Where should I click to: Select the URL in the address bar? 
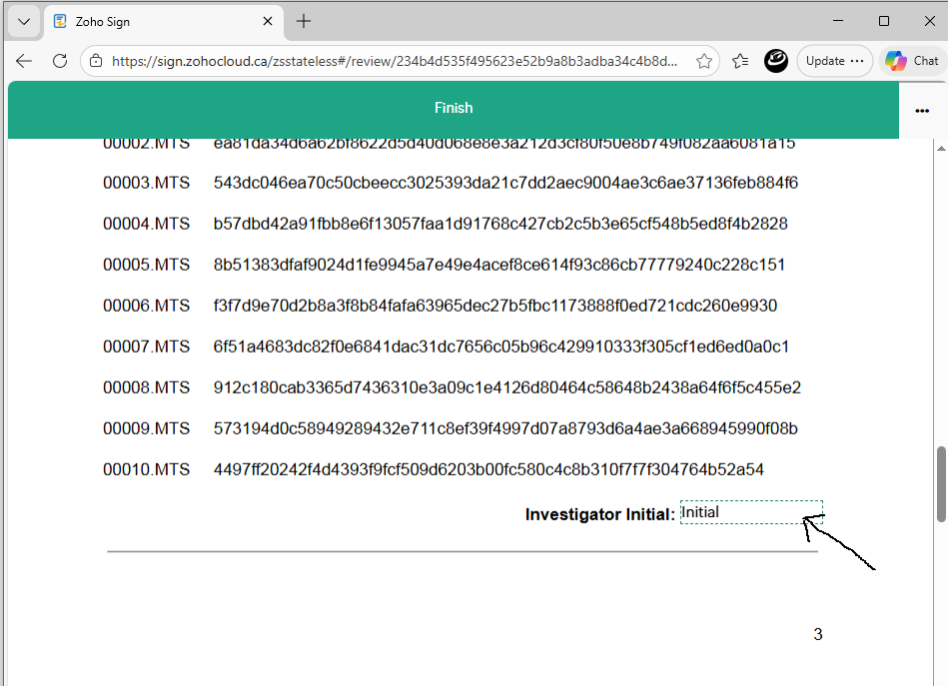click(400, 61)
